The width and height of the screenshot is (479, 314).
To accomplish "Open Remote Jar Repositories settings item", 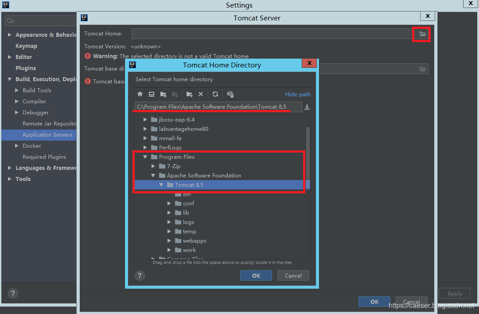I will [49, 124].
